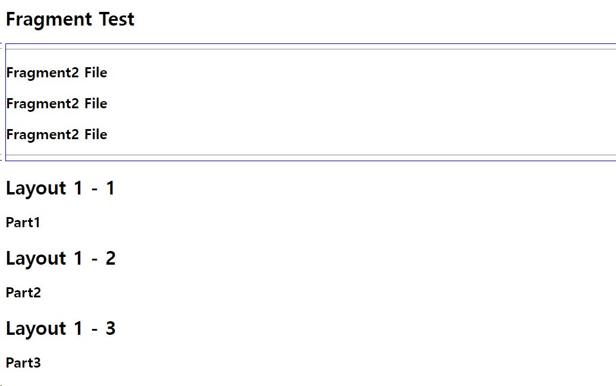Select the first "Fragment2 File" heading
Image resolution: width=616 pixels, height=386 pixels.
[x=56, y=73]
